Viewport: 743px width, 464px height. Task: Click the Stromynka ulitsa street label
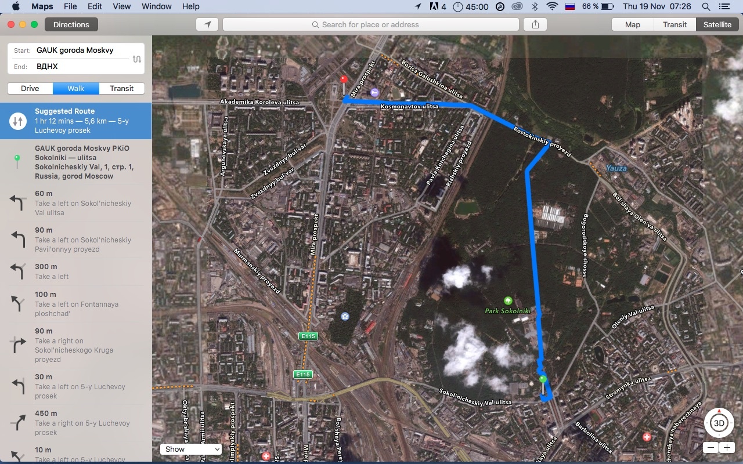pyautogui.click(x=628, y=389)
